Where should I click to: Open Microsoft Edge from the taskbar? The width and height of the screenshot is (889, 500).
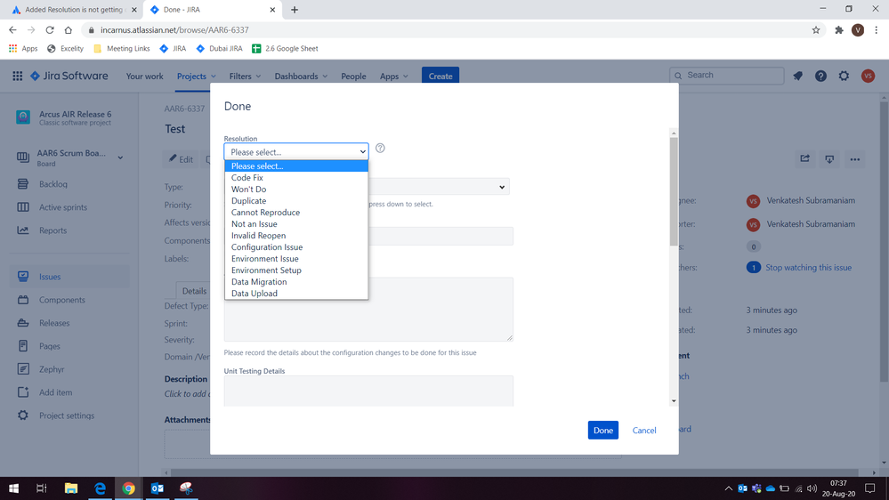click(100, 488)
